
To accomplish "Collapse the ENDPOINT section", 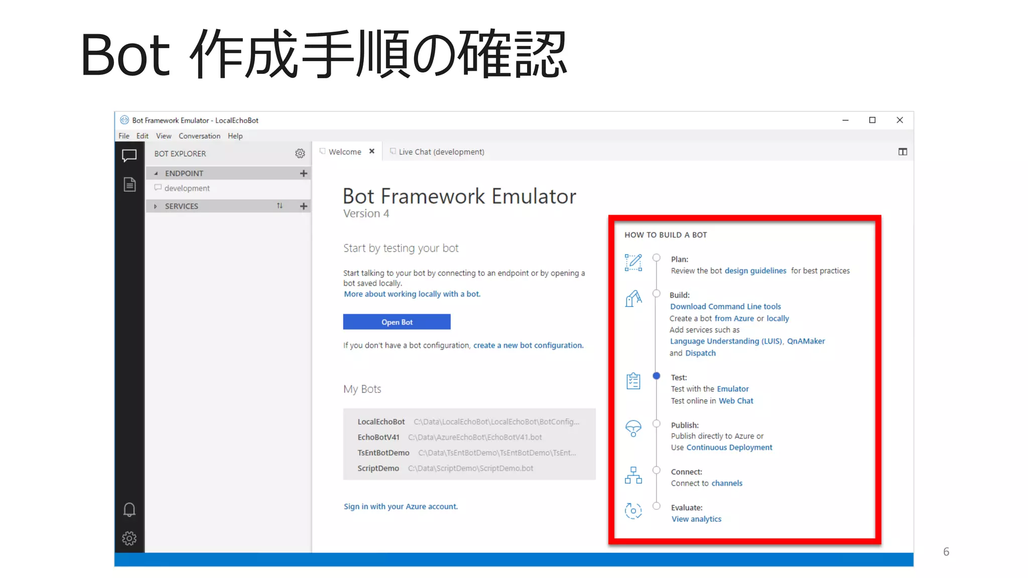I will tap(156, 173).
